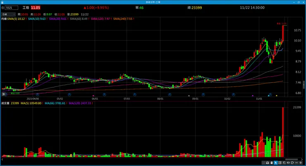Click the plus circle beside stock code
Screen dimensions: 306x166
3,8
